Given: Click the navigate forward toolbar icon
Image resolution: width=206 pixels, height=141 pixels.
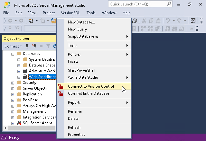Looking at the screenshot, I should (21, 21).
